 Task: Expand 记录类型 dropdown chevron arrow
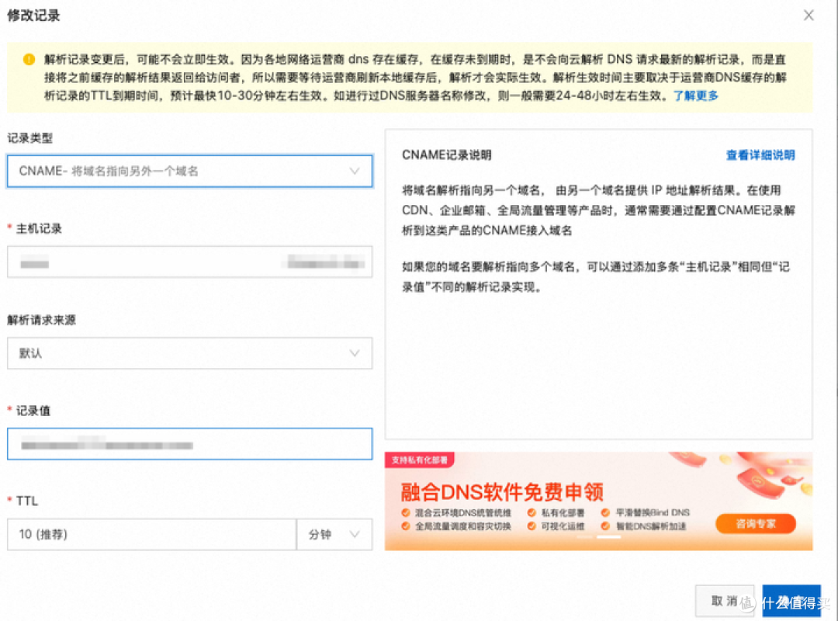tap(355, 171)
